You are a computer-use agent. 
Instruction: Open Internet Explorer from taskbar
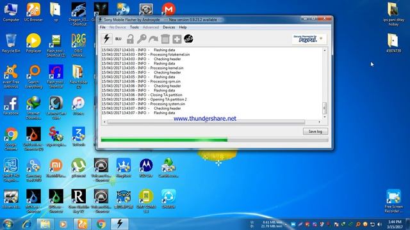[x=27, y=224]
